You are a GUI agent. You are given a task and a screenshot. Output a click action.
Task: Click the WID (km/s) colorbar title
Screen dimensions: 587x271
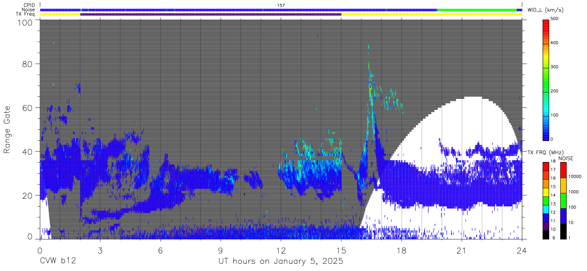545,10
